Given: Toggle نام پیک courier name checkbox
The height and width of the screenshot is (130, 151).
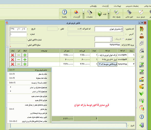Looking at the screenshot, I should pos(123,39).
